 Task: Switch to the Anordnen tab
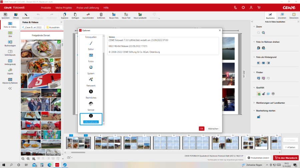point(282,16)
